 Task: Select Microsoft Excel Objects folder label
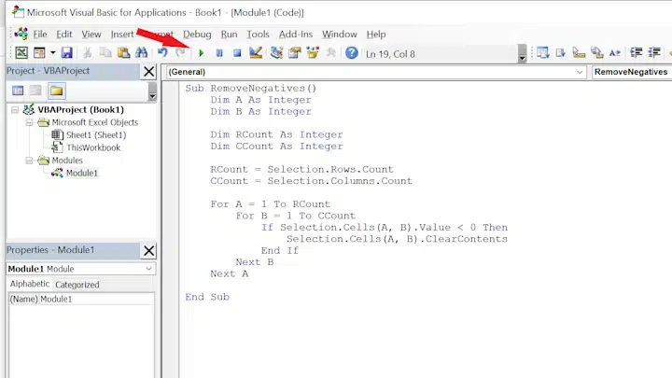(94, 122)
